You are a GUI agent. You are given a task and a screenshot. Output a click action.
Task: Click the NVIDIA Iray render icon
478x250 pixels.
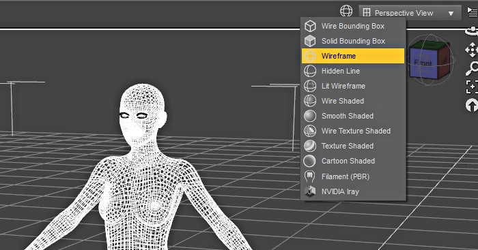pos(310,191)
